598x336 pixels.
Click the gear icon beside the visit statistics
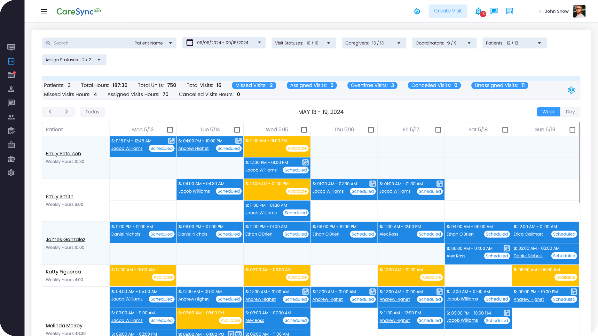[571, 90]
